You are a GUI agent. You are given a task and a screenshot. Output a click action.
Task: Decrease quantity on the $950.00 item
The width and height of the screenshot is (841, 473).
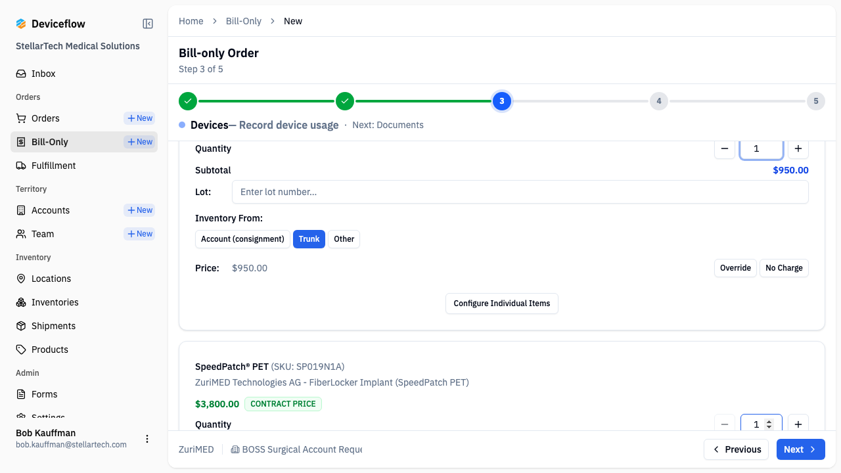click(725, 148)
